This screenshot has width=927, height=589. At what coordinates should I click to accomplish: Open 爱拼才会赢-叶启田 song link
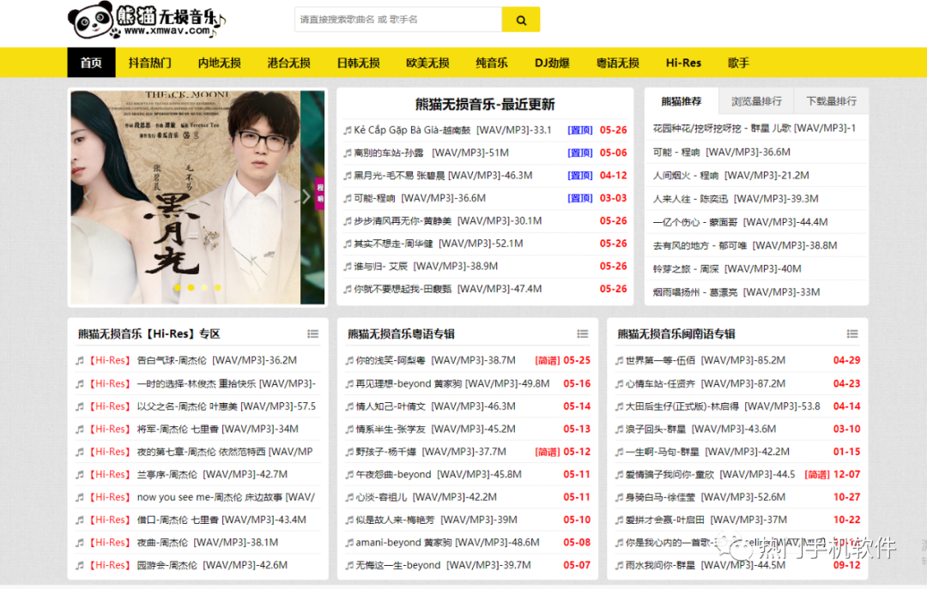click(x=706, y=520)
